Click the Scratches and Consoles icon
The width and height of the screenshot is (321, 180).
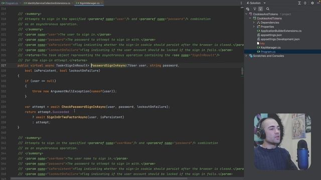click(251, 55)
